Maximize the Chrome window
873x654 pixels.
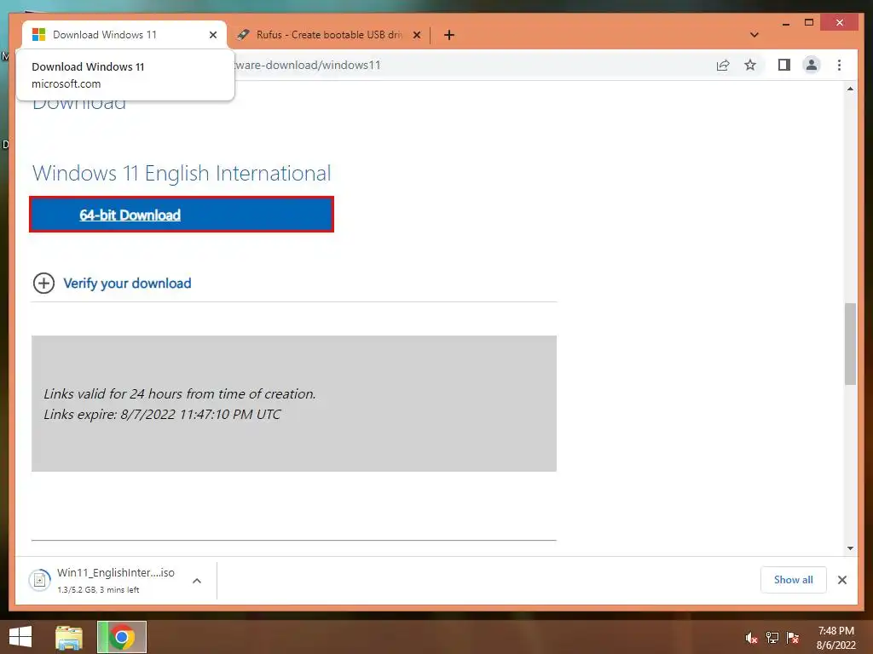809,22
